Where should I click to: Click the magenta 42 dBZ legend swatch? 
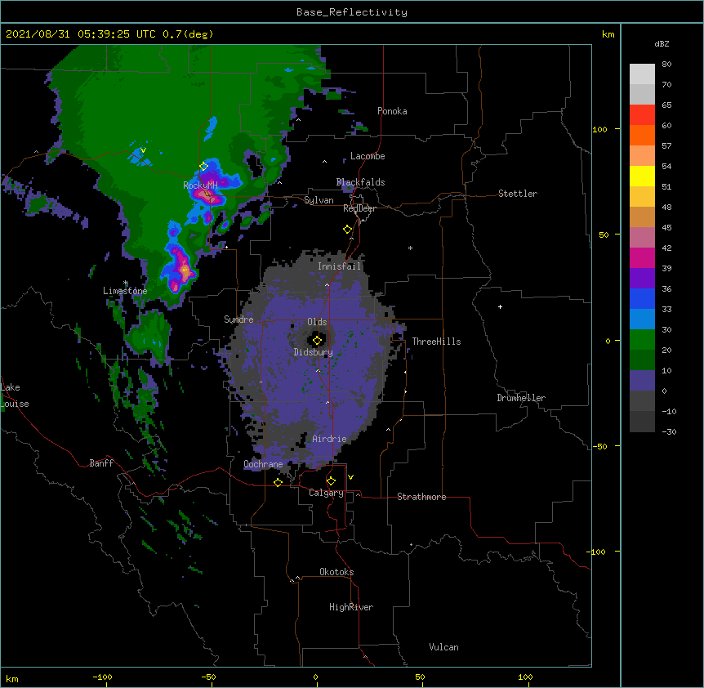(642, 257)
